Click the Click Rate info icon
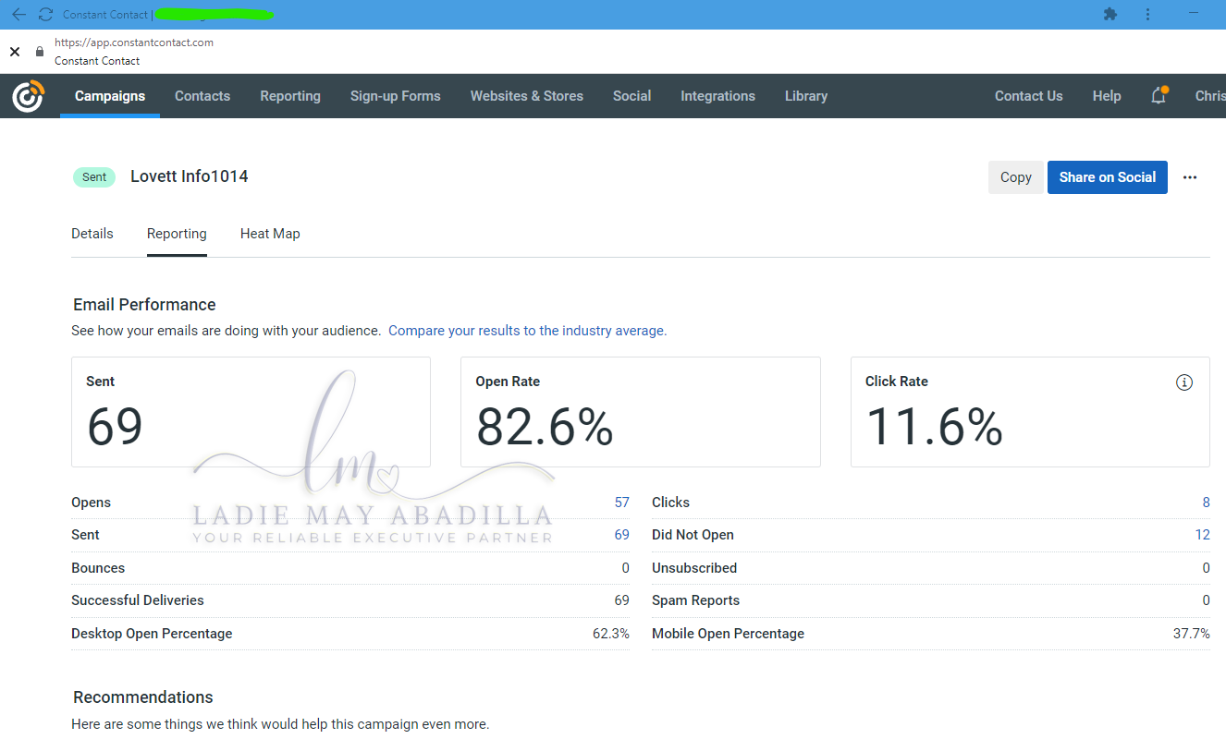Viewport: 1226px width, 739px height. click(x=1184, y=382)
